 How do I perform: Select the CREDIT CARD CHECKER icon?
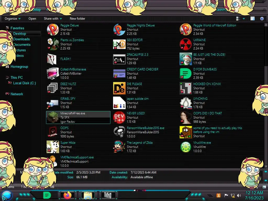click(x=119, y=74)
